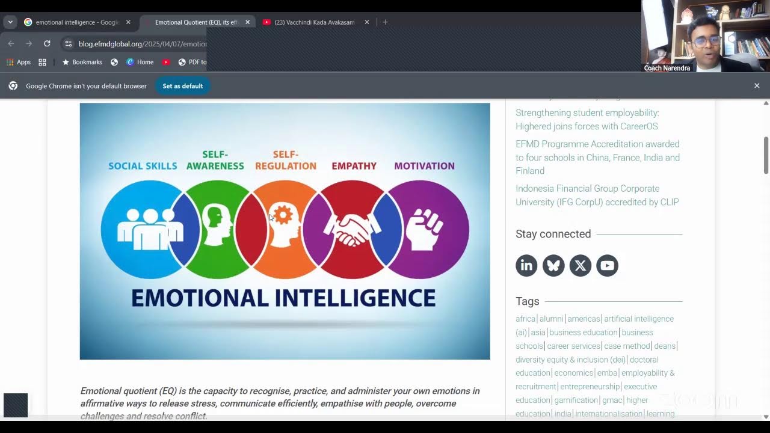The height and width of the screenshot is (433, 770).
Task: Click Set as default browser button
Action: (x=183, y=86)
